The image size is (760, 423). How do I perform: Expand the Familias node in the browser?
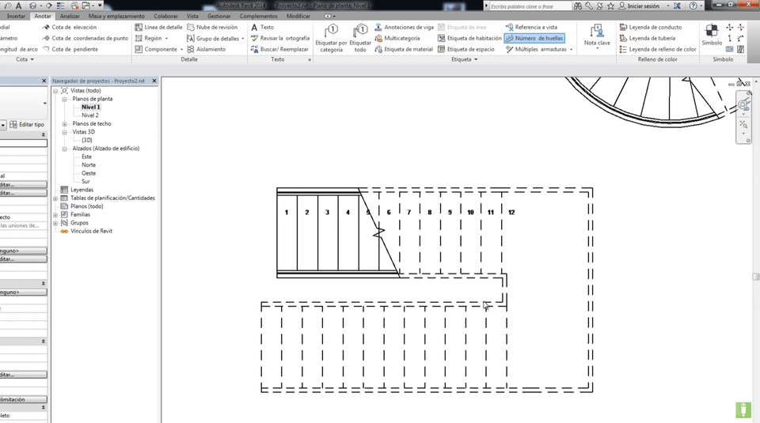55,214
